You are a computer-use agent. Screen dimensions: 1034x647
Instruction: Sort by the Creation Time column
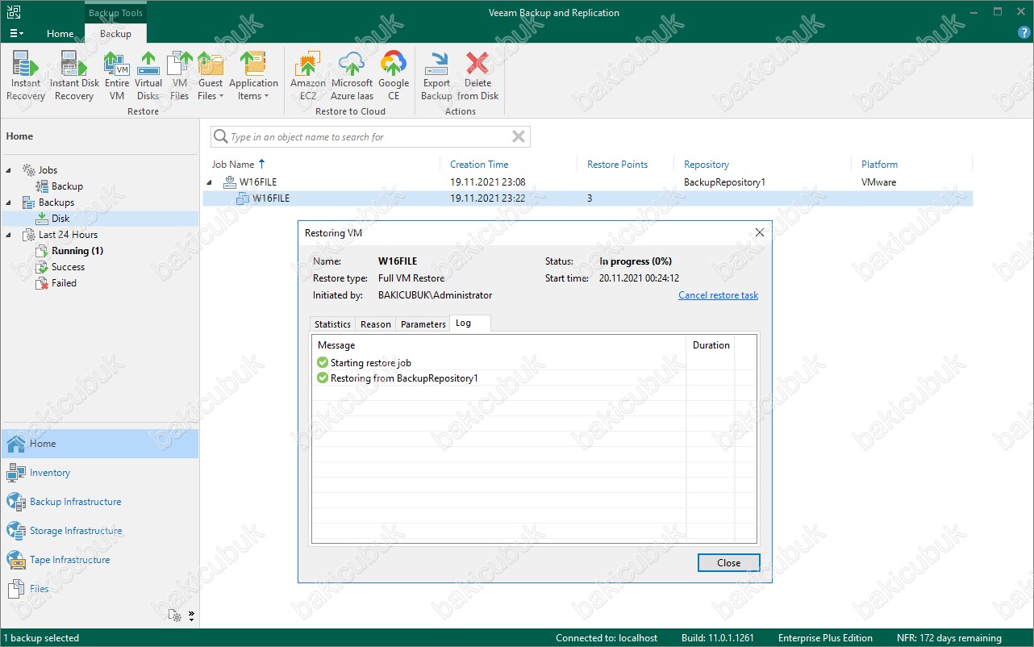[479, 165]
